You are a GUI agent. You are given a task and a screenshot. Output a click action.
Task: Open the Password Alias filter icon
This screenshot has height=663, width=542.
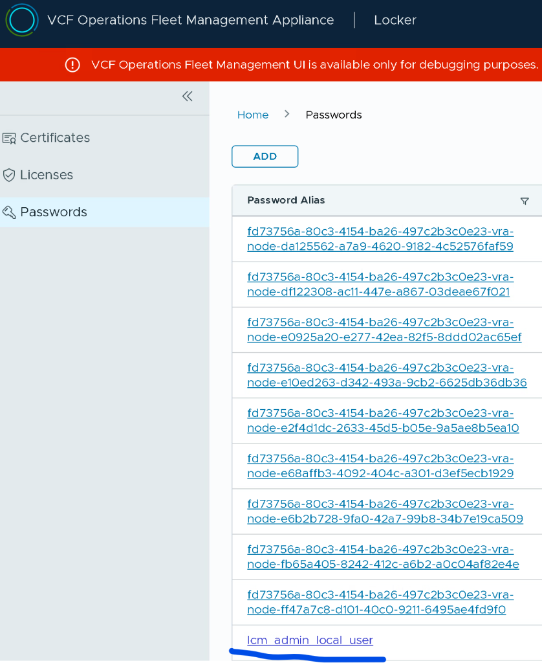[525, 201]
